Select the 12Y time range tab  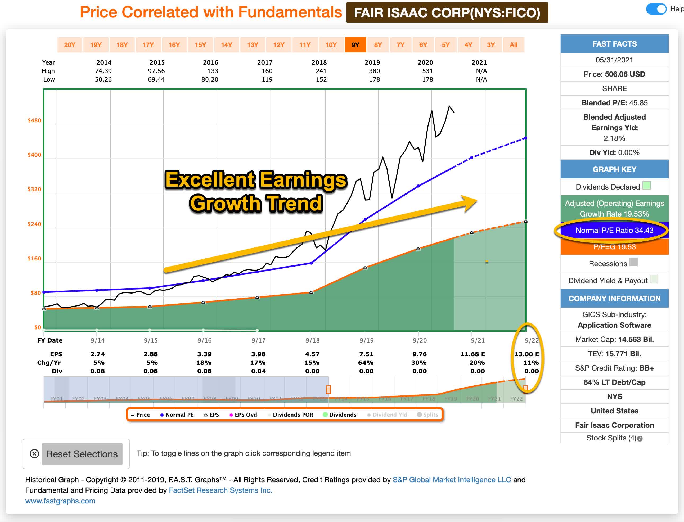tap(279, 45)
